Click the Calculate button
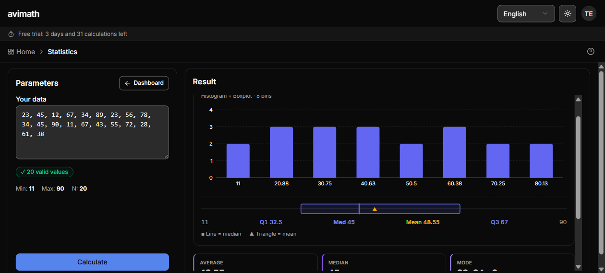The image size is (605, 273). 92,262
